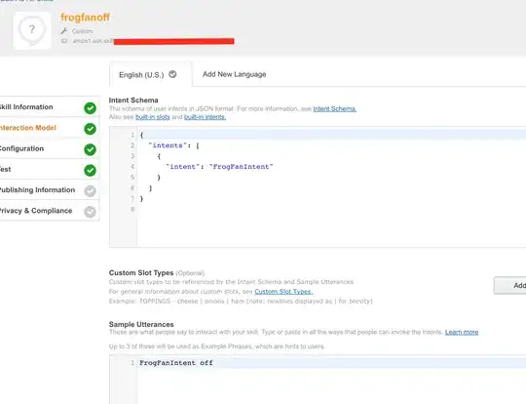The width and height of the screenshot is (526, 404).
Task: Go to the Skill Information section
Action: (50, 107)
